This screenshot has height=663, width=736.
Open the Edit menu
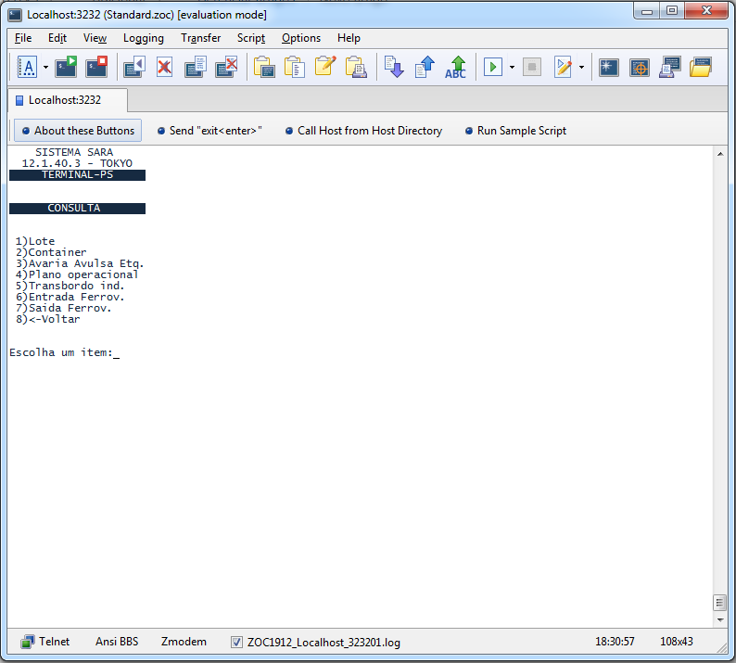coord(57,38)
